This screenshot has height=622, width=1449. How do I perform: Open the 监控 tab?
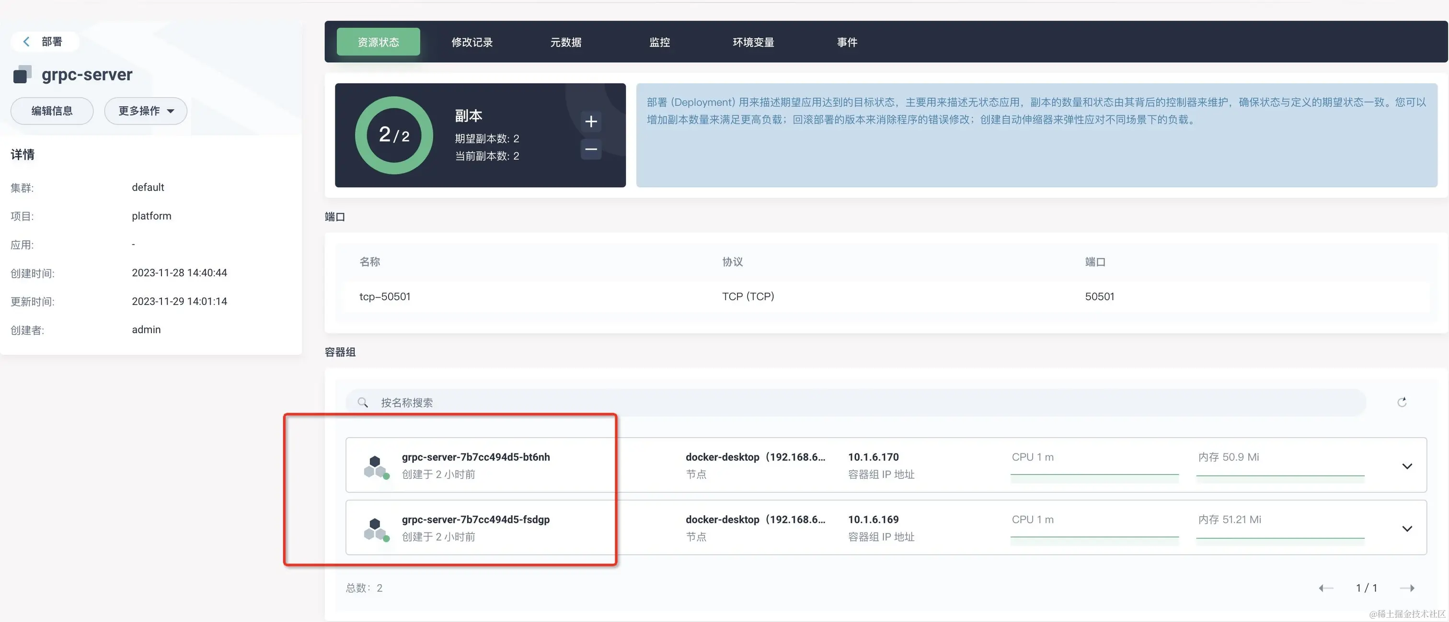click(x=659, y=42)
